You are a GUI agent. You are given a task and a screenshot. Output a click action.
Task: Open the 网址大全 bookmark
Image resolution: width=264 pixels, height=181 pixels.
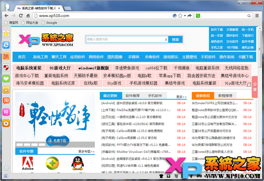30,22
